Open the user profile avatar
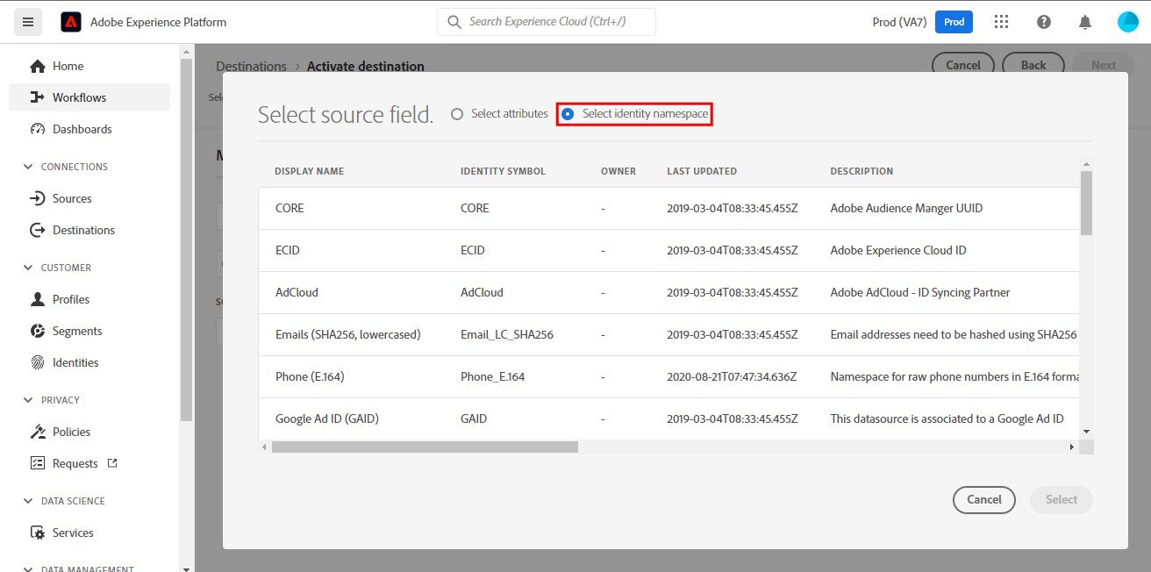The image size is (1151, 572). [x=1127, y=22]
